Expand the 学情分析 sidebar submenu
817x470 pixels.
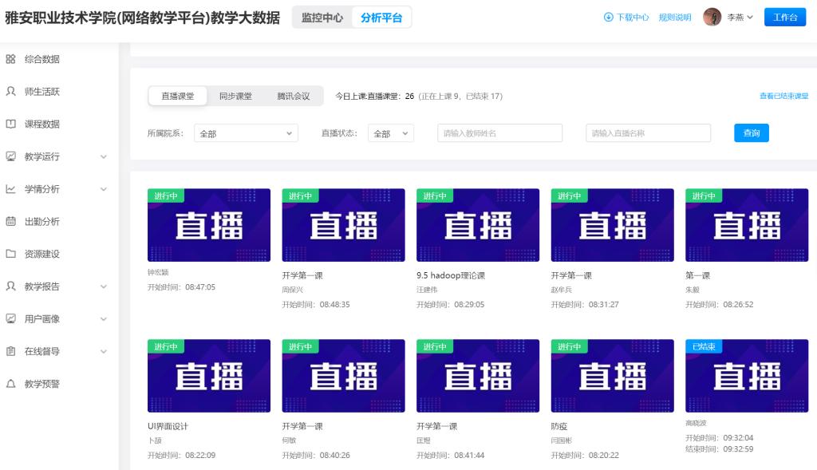[x=103, y=189]
